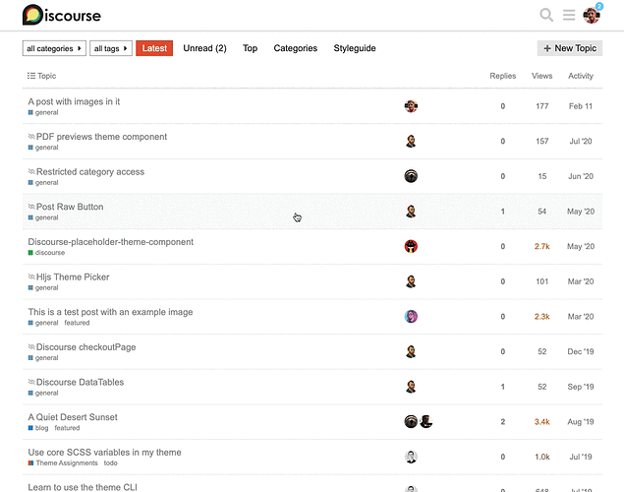Open the Styleguide tab
624x492 pixels.
pos(355,48)
